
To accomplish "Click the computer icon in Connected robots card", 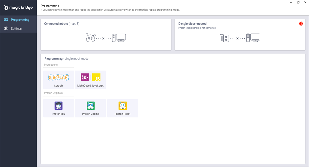I will pyautogui.click(x=119, y=38).
